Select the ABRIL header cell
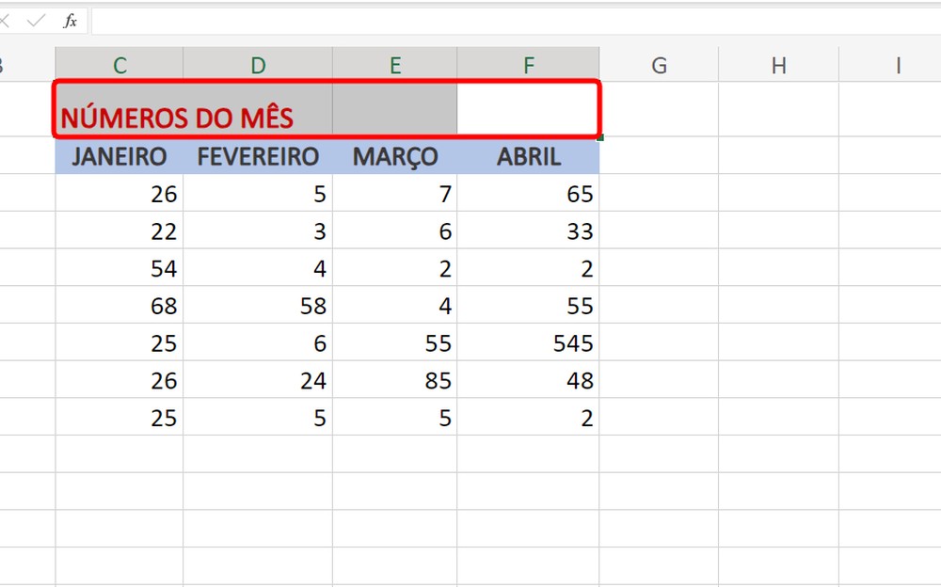Screen dimensions: 941x587 tap(529, 156)
